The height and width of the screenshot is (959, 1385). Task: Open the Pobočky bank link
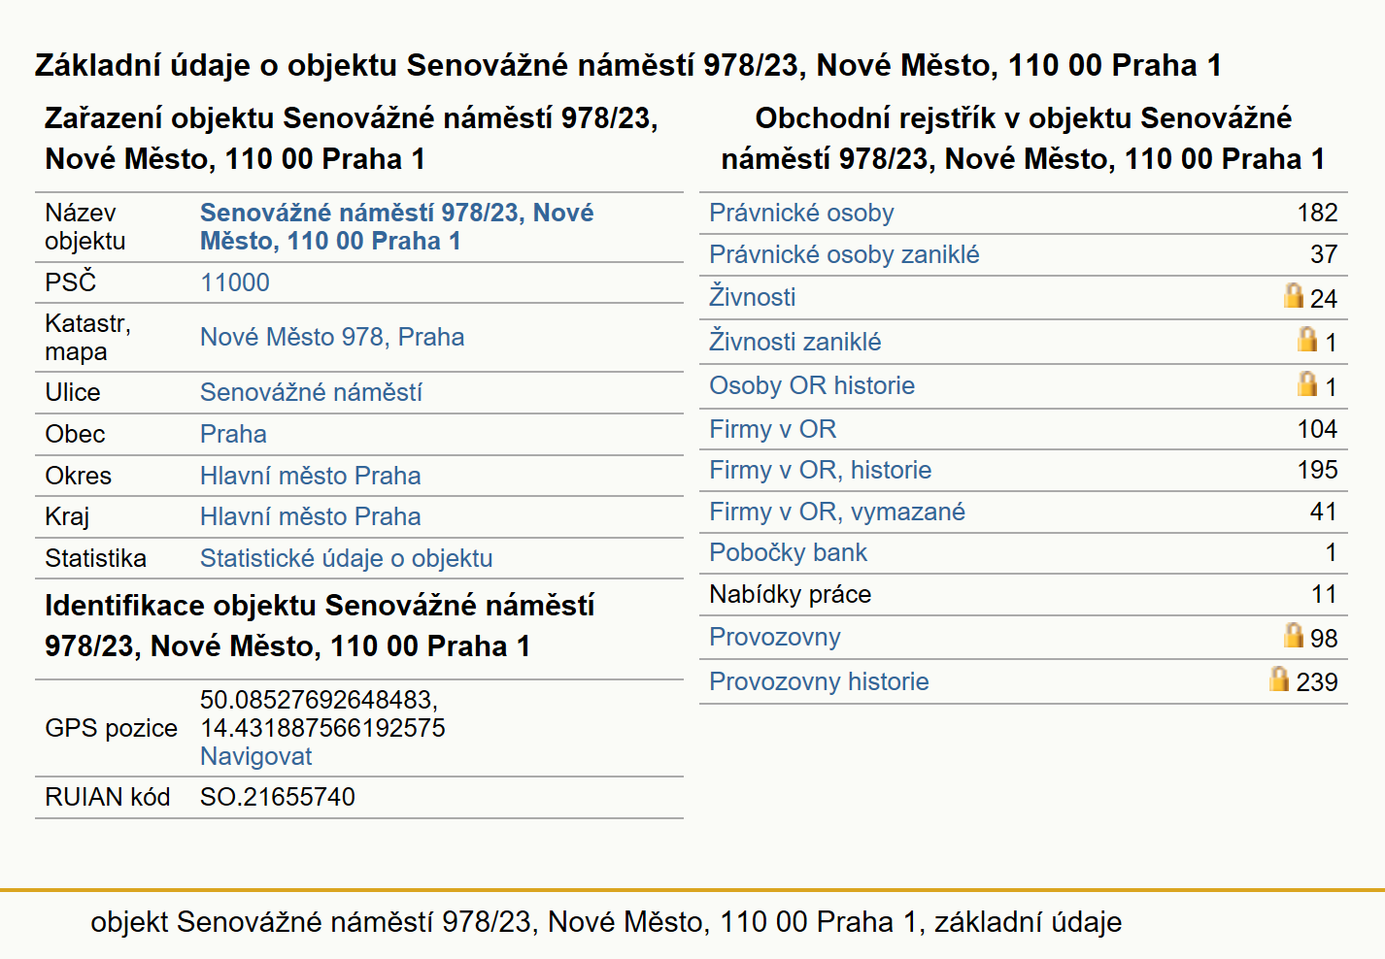(x=788, y=552)
